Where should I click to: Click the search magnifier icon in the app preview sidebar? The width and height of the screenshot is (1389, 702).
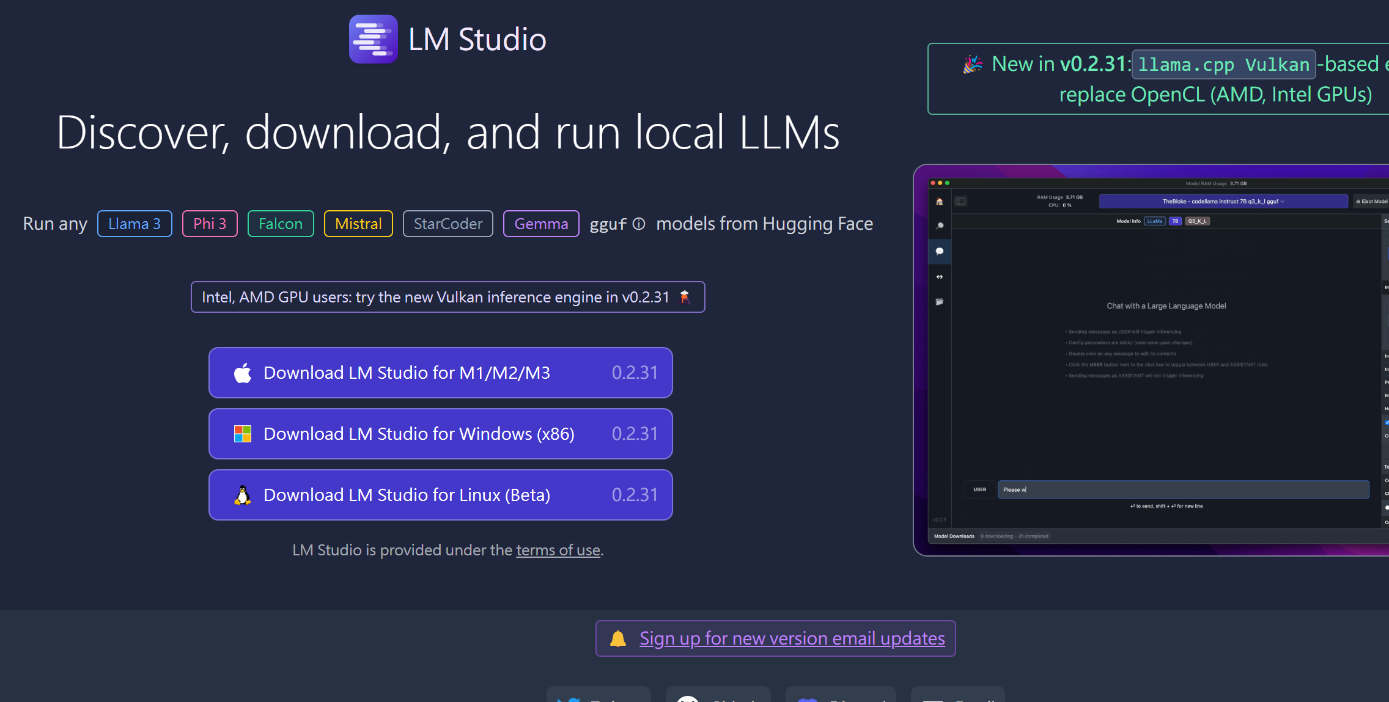(x=940, y=226)
